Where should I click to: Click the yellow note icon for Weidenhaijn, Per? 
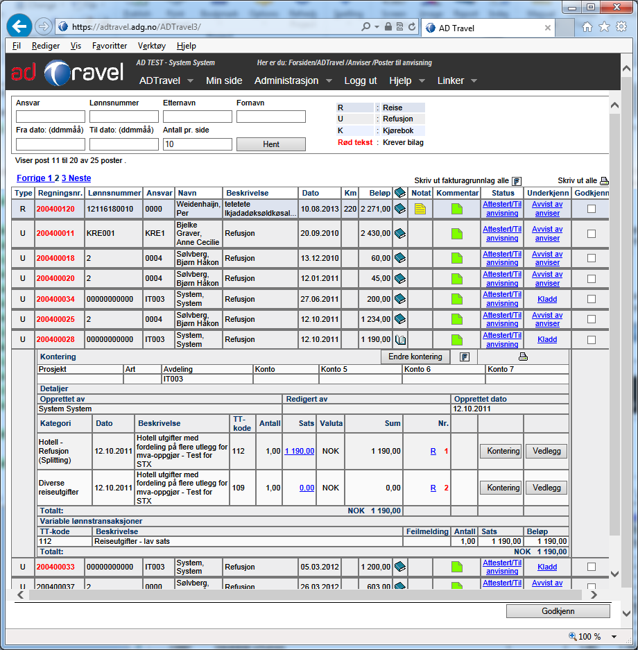[420, 209]
